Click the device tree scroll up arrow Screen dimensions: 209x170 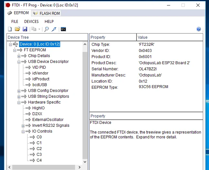click(85, 44)
